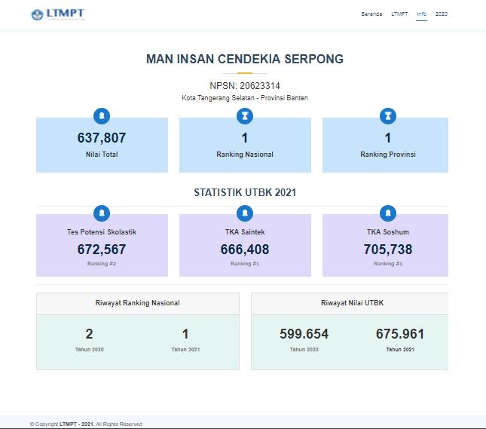This screenshot has height=429, width=486.
Task: Open the Beranda menu item
Action: (x=371, y=14)
